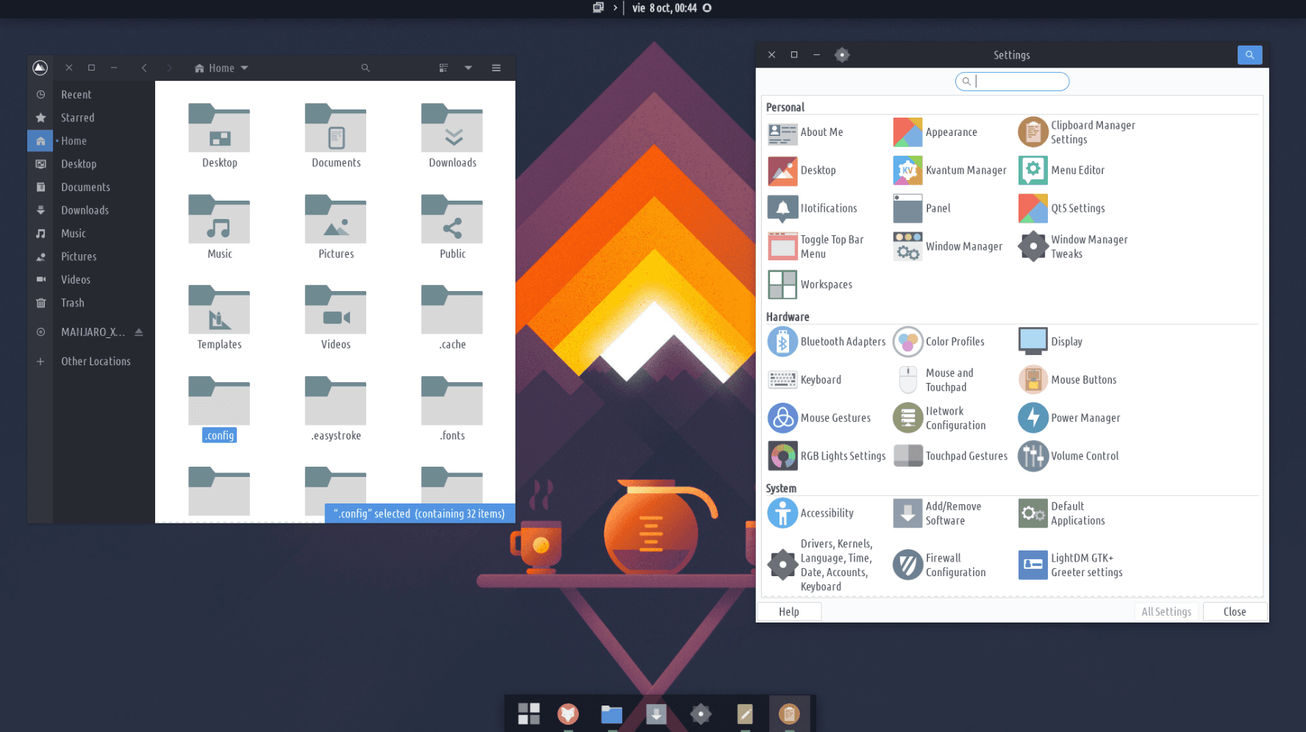1306x732 pixels.
Task: Select Downloads in the sidebar
Action: click(85, 210)
